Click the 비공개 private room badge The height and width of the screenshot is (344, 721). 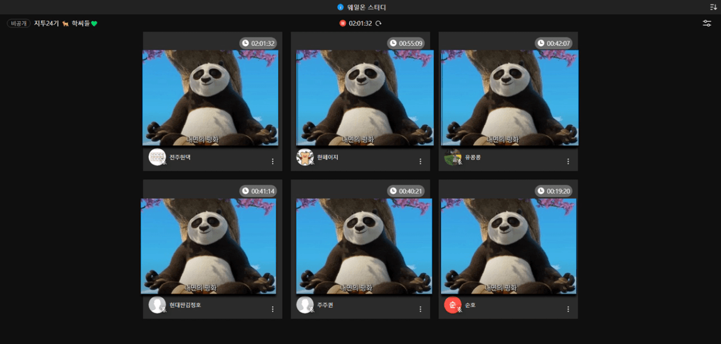18,23
